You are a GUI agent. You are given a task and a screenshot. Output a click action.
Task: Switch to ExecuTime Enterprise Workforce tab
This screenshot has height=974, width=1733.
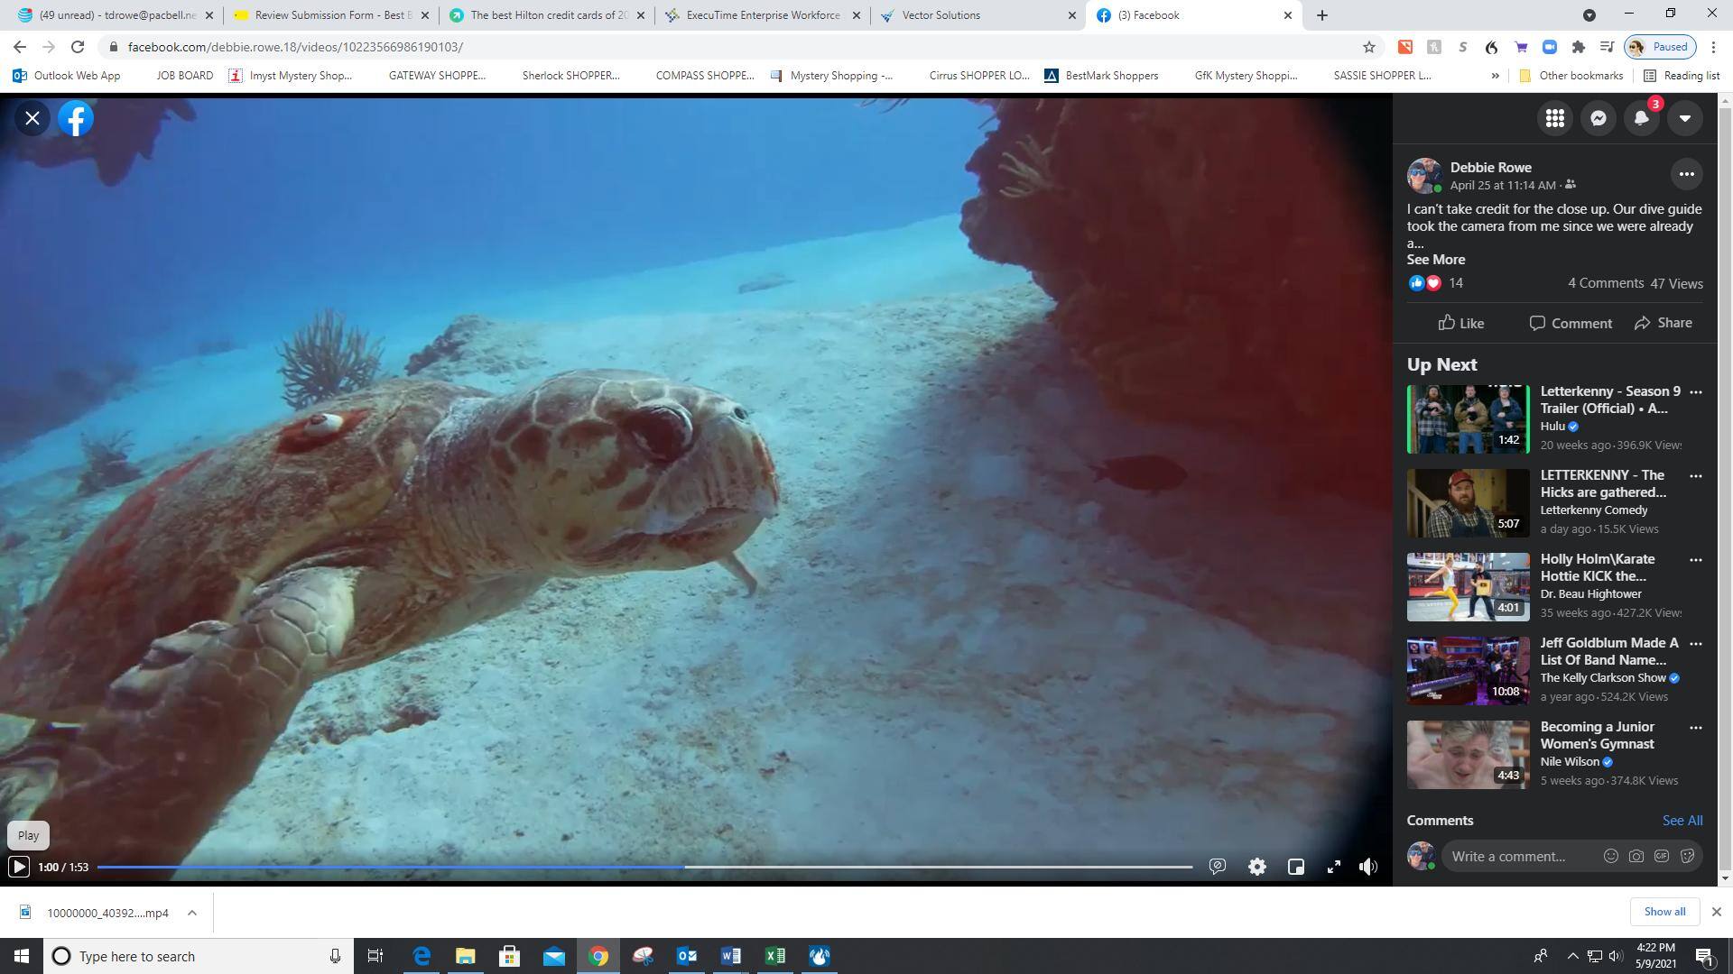(762, 15)
